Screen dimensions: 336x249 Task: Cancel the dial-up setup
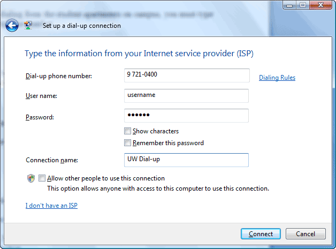tap(306, 233)
